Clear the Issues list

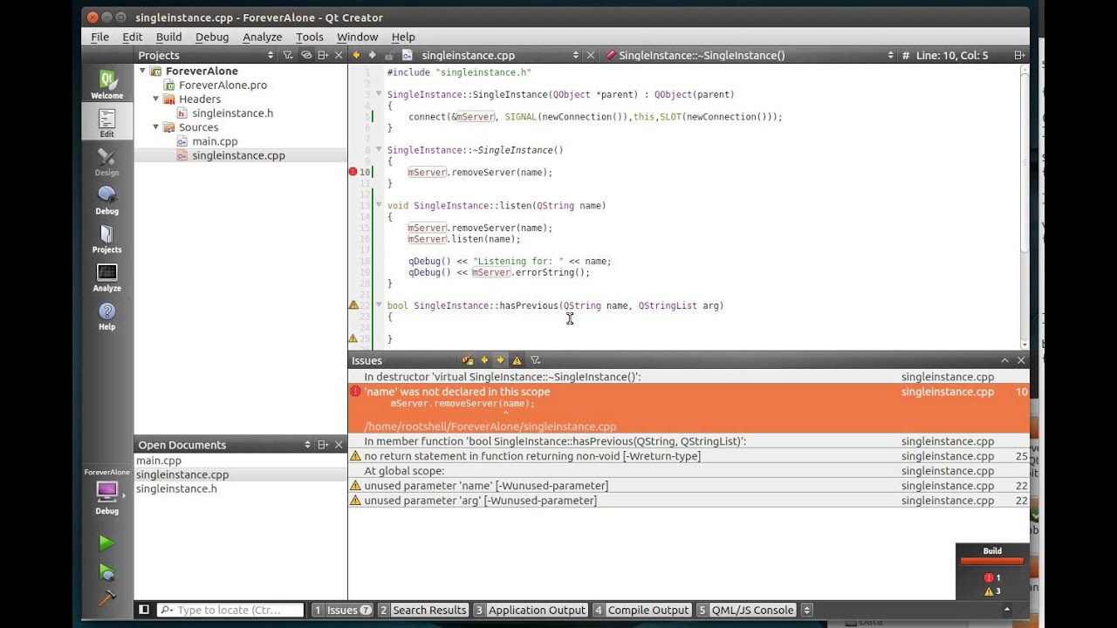point(468,360)
